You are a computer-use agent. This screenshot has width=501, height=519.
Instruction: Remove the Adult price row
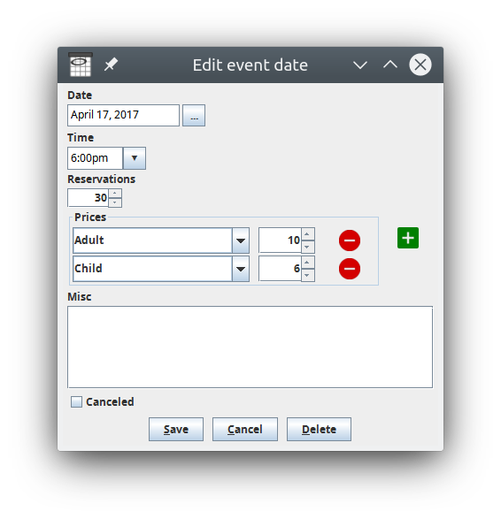(x=350, y=240)
